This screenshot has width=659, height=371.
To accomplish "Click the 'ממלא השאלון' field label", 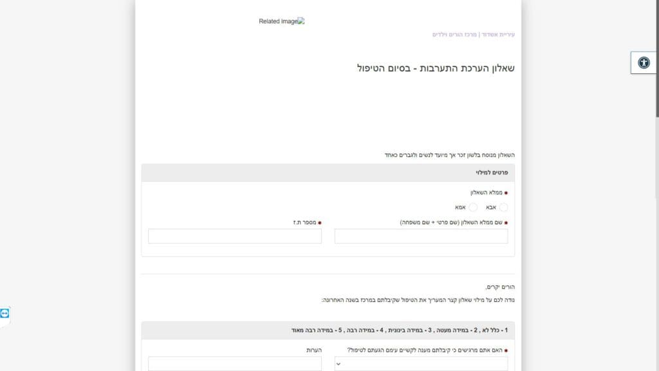I will pos(486,193).
